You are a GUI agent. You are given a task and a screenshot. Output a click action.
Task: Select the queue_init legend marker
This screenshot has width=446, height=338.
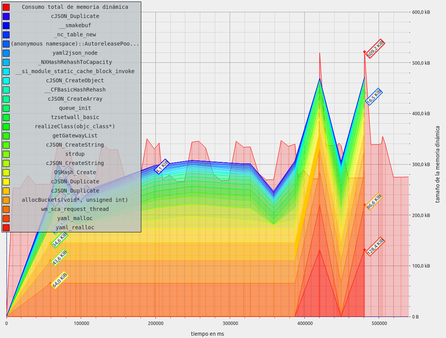coord(6,108)
